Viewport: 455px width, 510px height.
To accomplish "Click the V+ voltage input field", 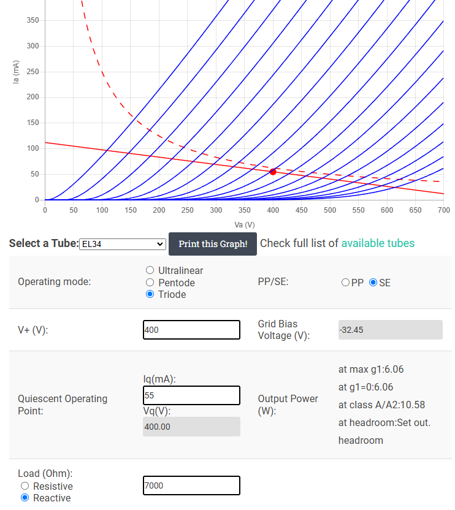I will 191,330.
